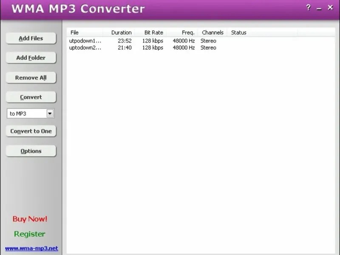Minimize the converter window

pyautogui.click(x=319, y=8)
